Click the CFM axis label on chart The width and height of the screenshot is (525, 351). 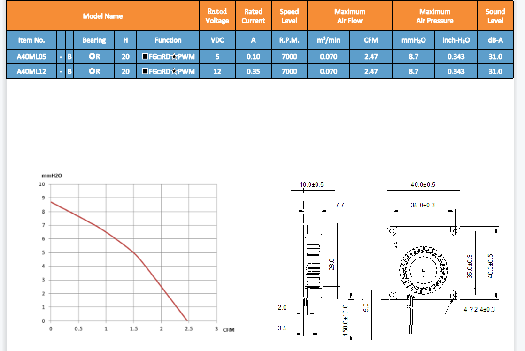click(228, 330)
